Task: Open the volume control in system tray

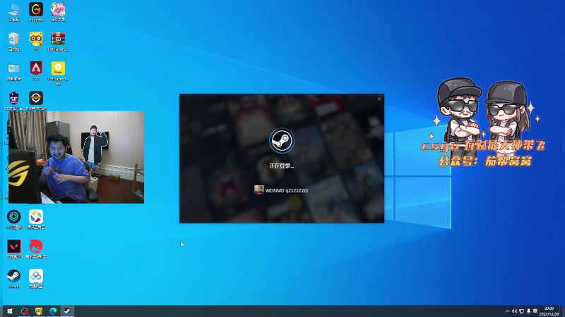Action: pyautogui.click(x=515, y=311)
